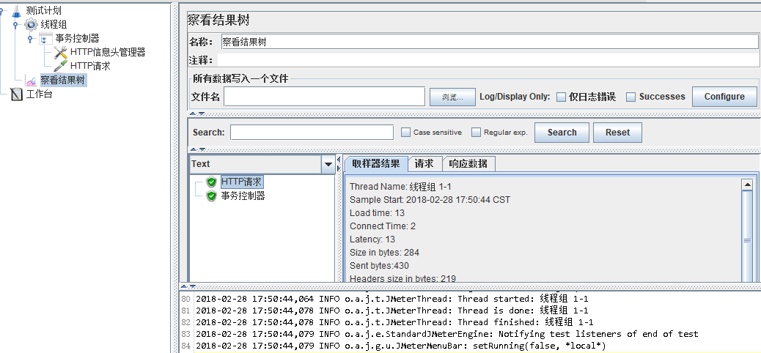This screenshot has height=353, width=761.
Task: Switch to 取样器结果 tab
Action: 376,164
